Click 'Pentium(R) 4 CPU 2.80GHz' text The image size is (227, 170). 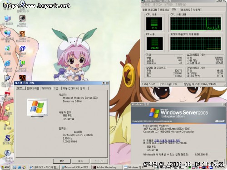pos(78,135)
